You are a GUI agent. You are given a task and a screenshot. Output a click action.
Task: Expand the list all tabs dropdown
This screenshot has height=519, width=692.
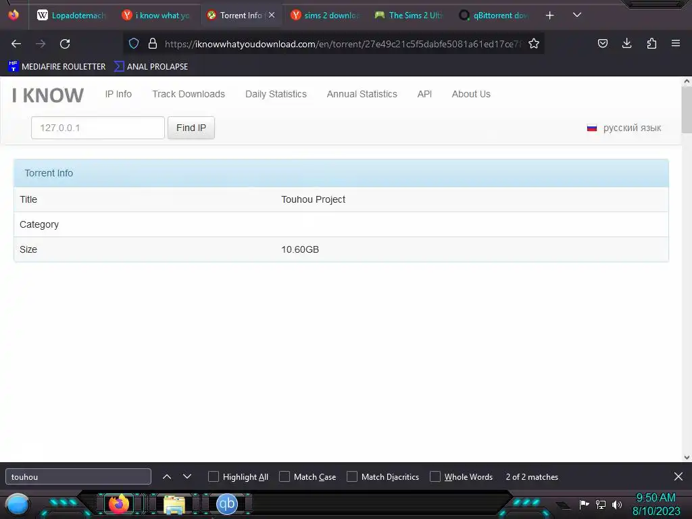(x=577, y=15)
